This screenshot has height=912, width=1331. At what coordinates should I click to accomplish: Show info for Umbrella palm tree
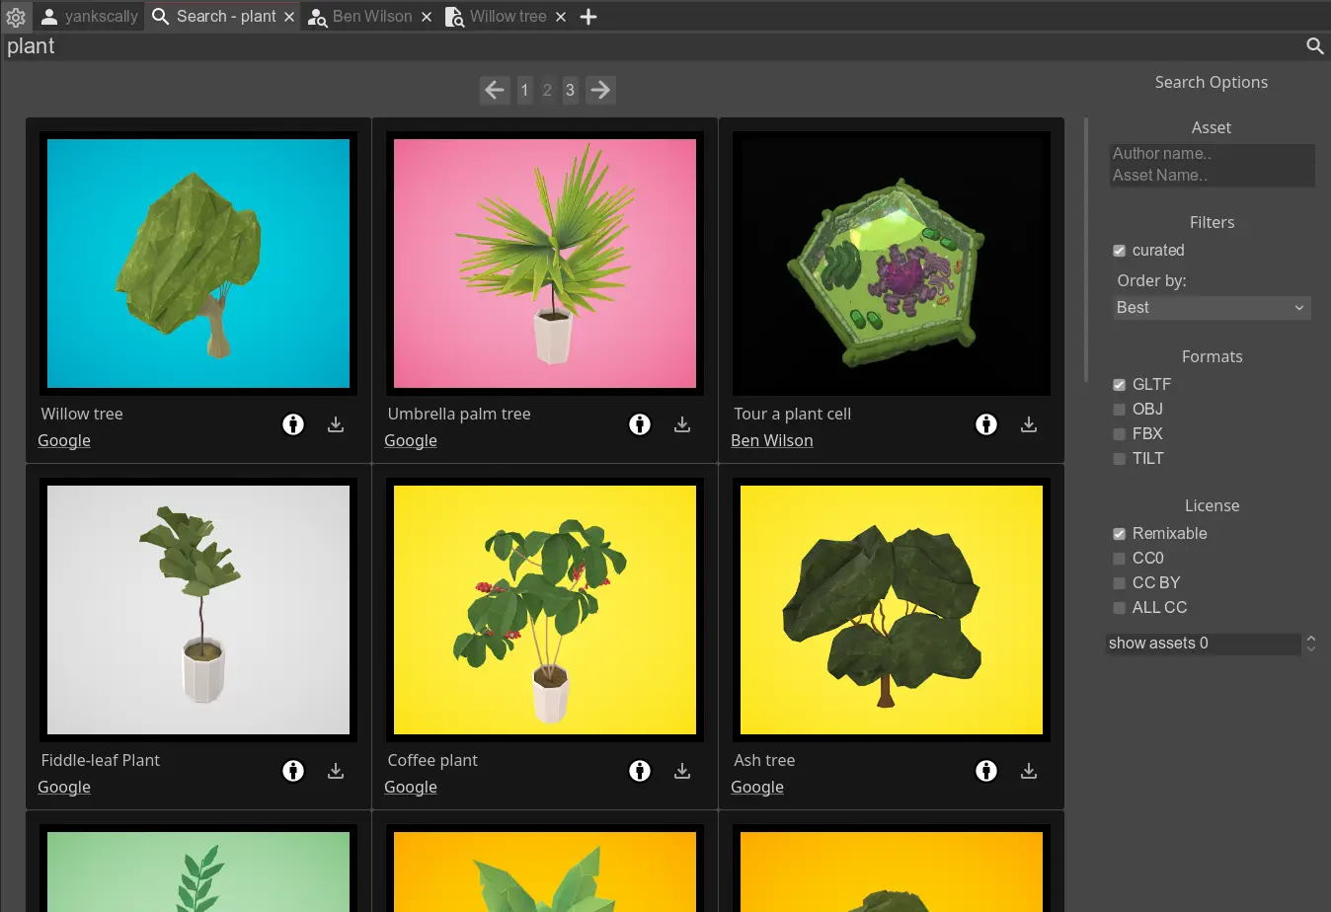pyautogui.click(x=640, y=424)
